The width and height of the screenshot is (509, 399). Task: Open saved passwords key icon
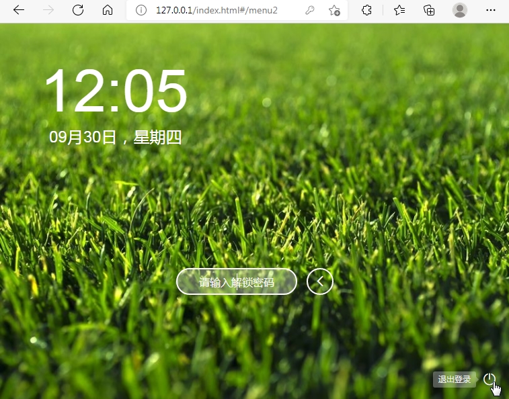coord(310,10)
